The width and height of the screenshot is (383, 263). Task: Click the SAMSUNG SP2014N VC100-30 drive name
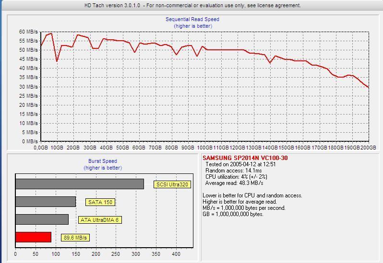[x=245, y=158]
